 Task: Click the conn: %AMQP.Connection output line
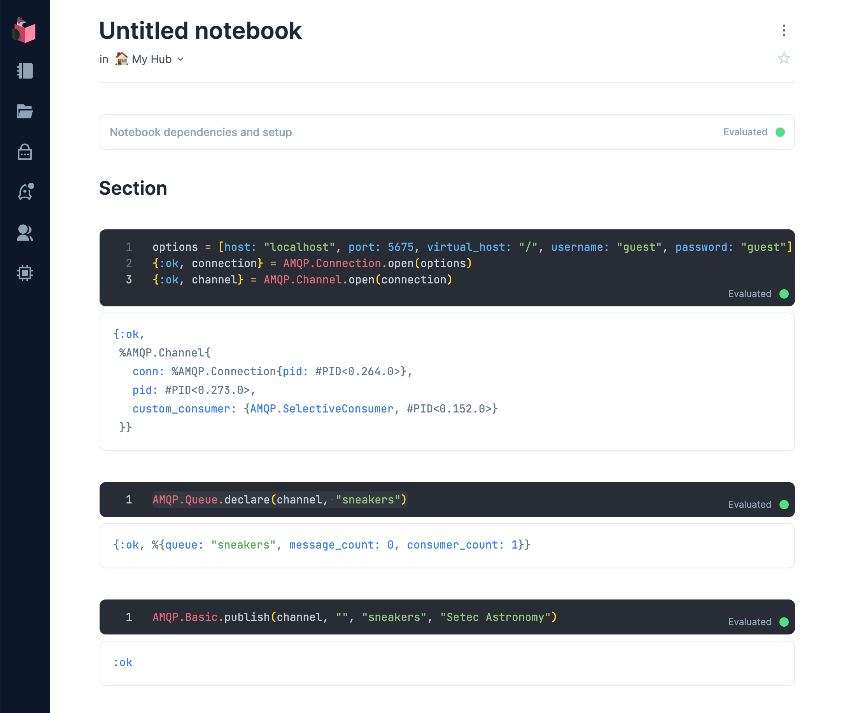pyautogui.click(x=272, y=371)
